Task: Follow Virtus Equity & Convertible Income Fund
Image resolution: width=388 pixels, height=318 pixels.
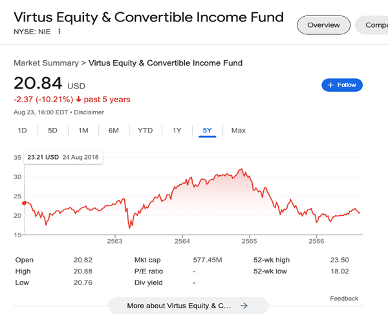Action: (x=342, y=85)
